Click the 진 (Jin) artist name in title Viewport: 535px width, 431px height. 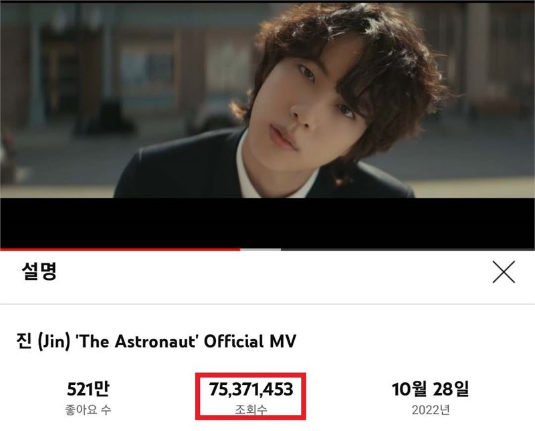tap(43, 341)
